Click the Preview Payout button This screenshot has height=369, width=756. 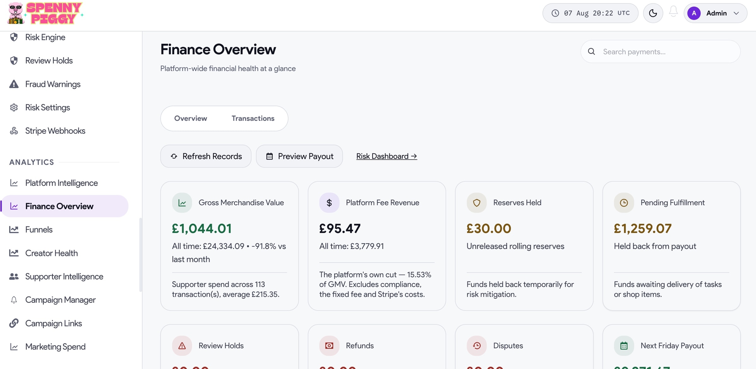299,156
